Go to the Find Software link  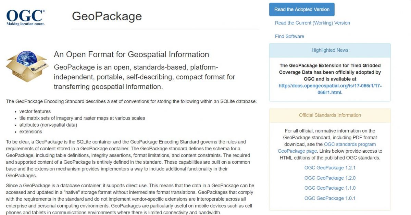point(289,36)
